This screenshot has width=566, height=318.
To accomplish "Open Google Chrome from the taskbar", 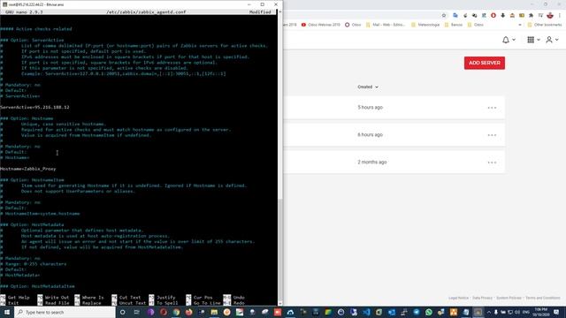I will point(176,312).
